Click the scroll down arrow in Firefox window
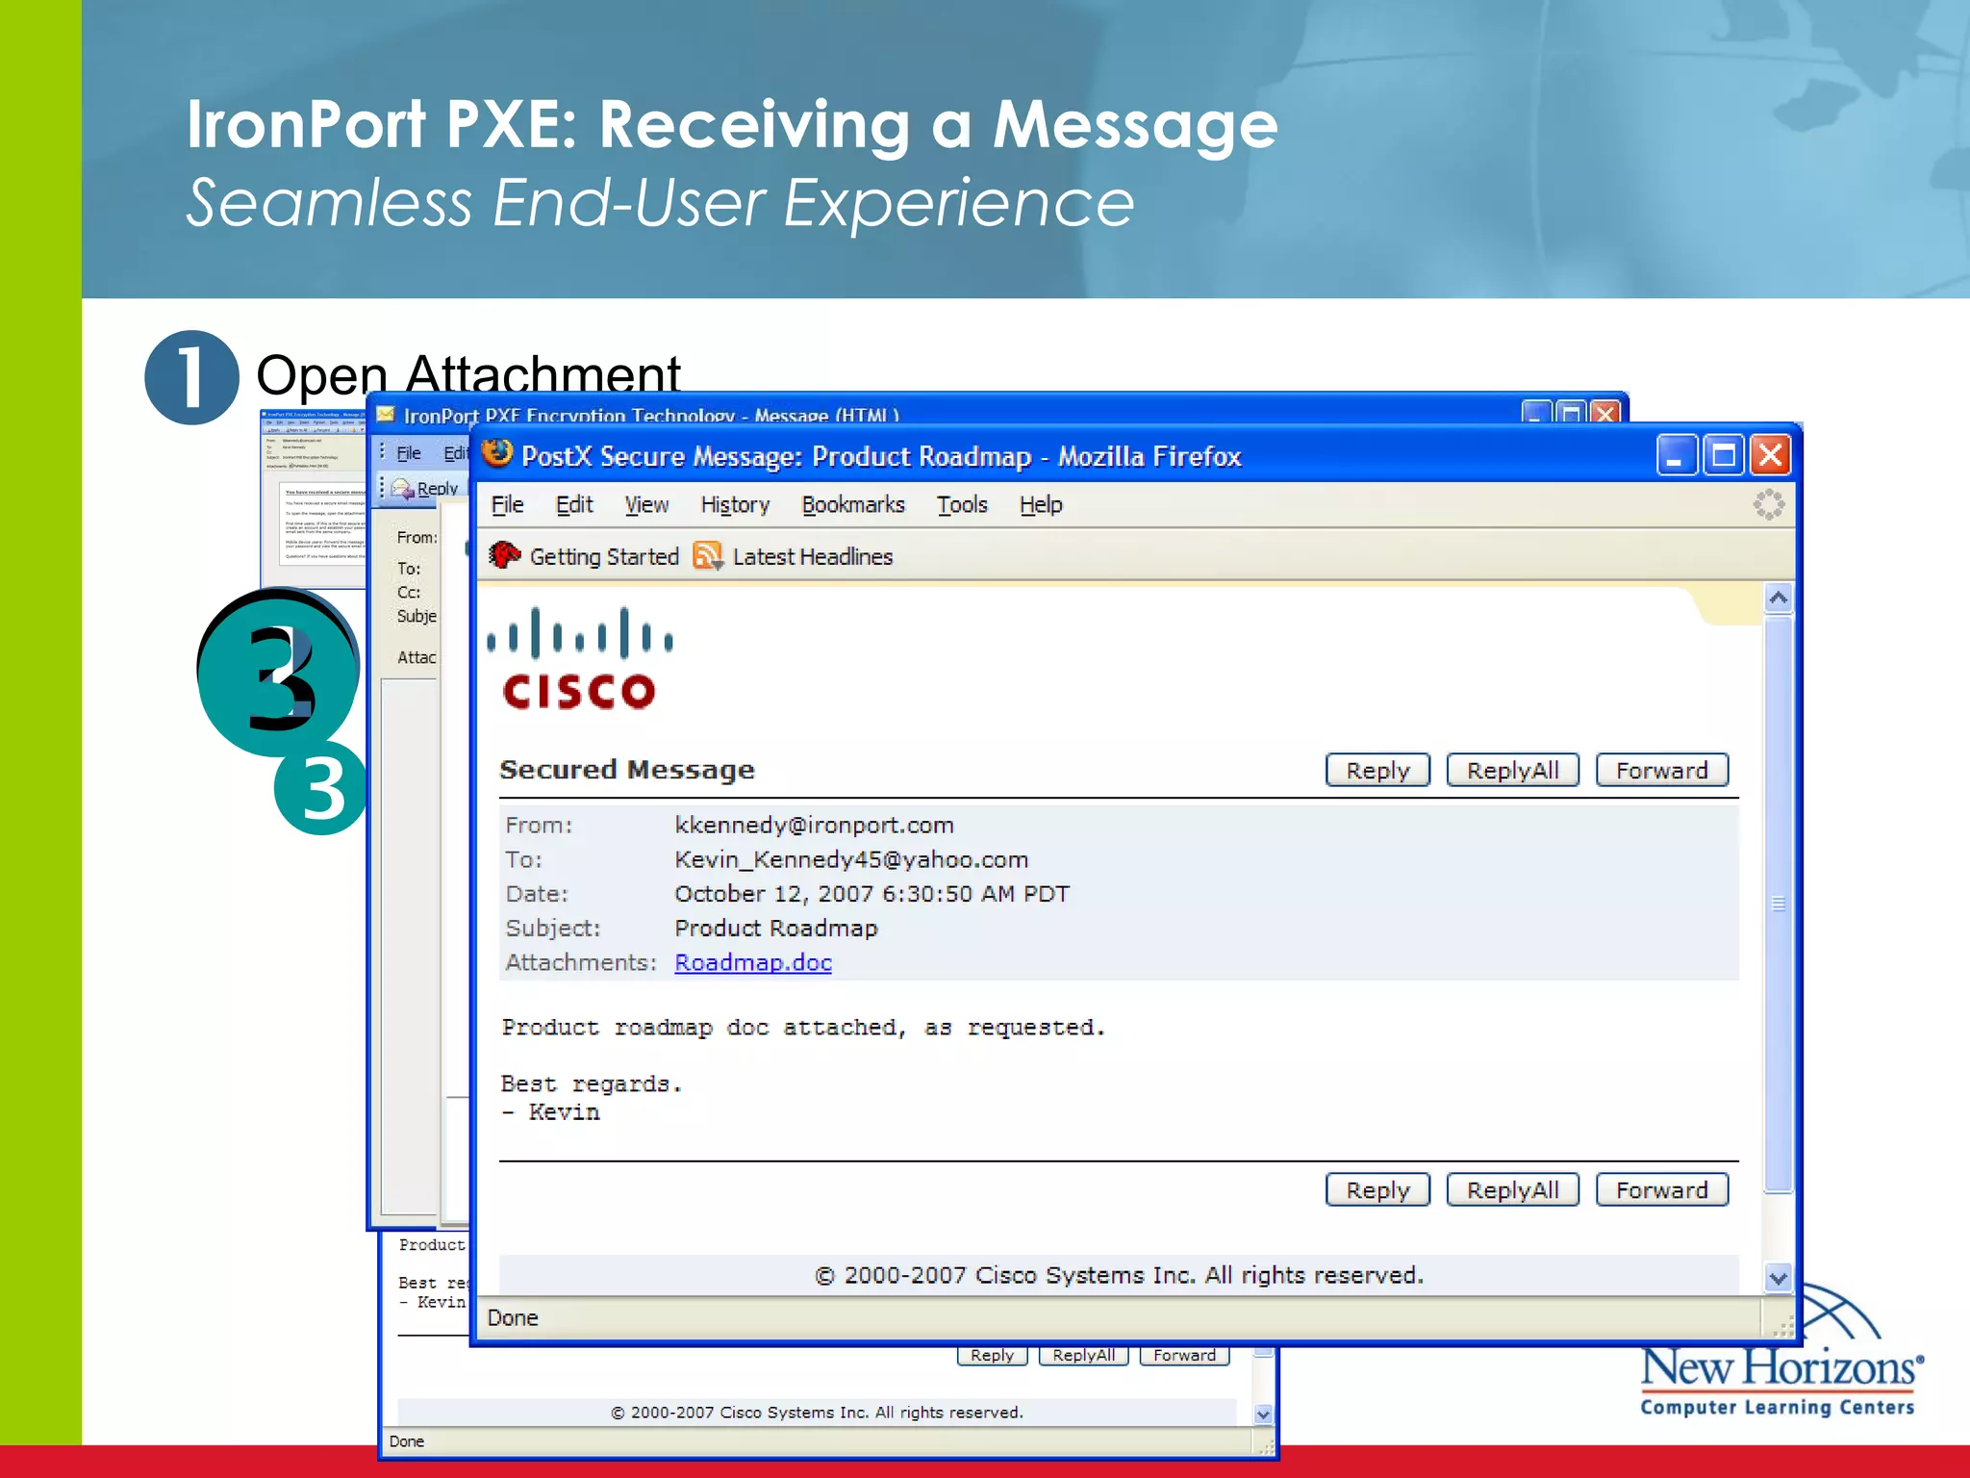1970x1478 pixels. (1779, 1278)
